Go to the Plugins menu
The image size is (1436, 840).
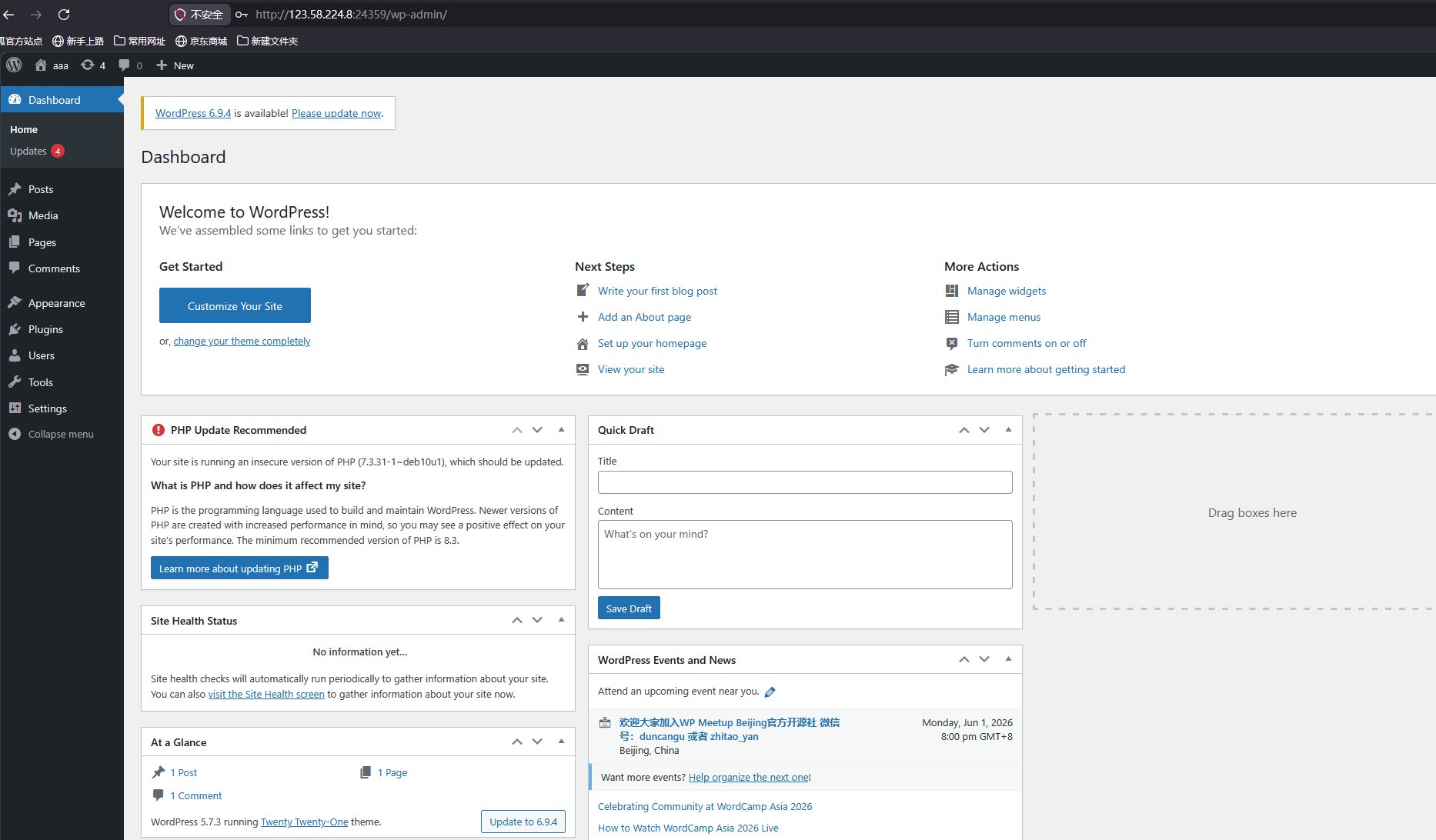45,329
